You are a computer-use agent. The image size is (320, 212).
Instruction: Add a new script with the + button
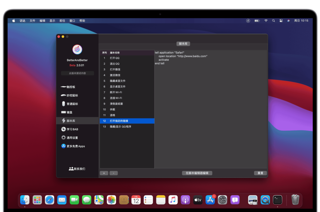[104, 173]
